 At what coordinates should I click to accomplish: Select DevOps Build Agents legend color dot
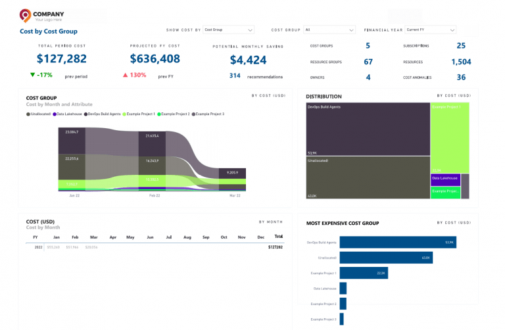(x=85, y=114)
